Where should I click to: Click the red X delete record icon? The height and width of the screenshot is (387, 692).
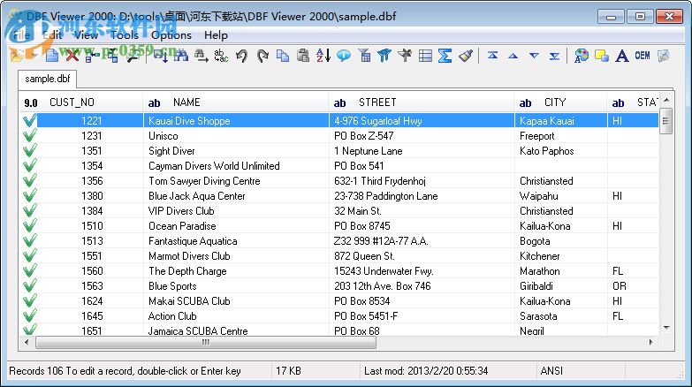[72, 56]
